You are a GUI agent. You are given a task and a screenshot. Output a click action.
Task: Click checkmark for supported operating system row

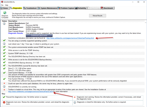pos(4,41)
